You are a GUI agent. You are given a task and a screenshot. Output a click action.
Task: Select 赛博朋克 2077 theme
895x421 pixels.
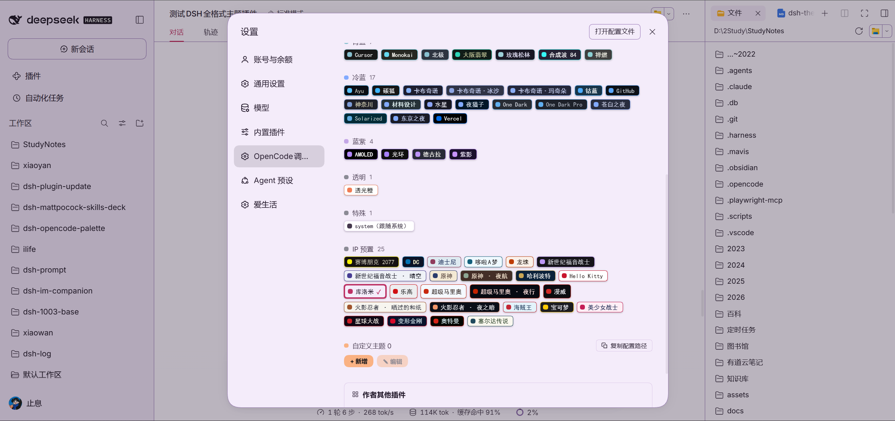[x=371, y=262]
